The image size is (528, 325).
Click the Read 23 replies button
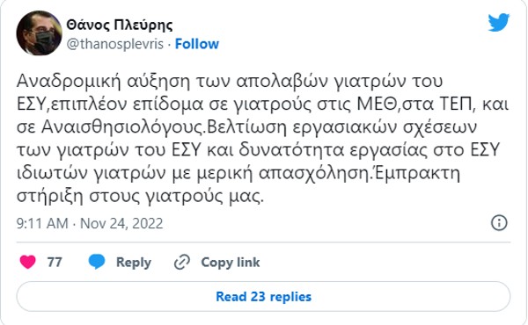[x=263, y=297]
